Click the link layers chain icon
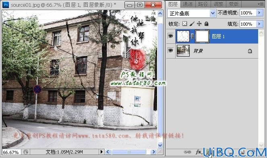The image size is (267, 158). (187, 152)
